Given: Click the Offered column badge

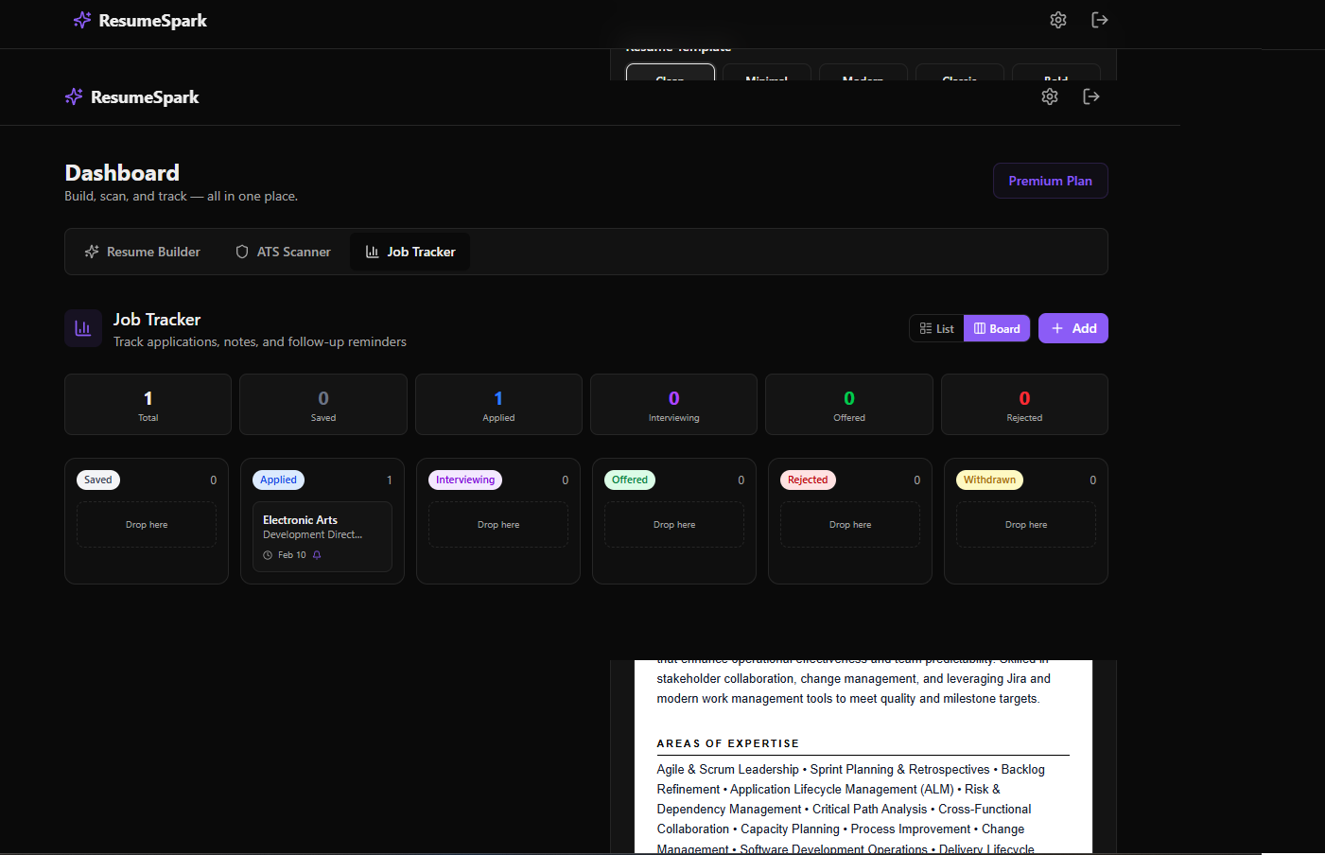Looking at the screenshot, I should (630, 480).
